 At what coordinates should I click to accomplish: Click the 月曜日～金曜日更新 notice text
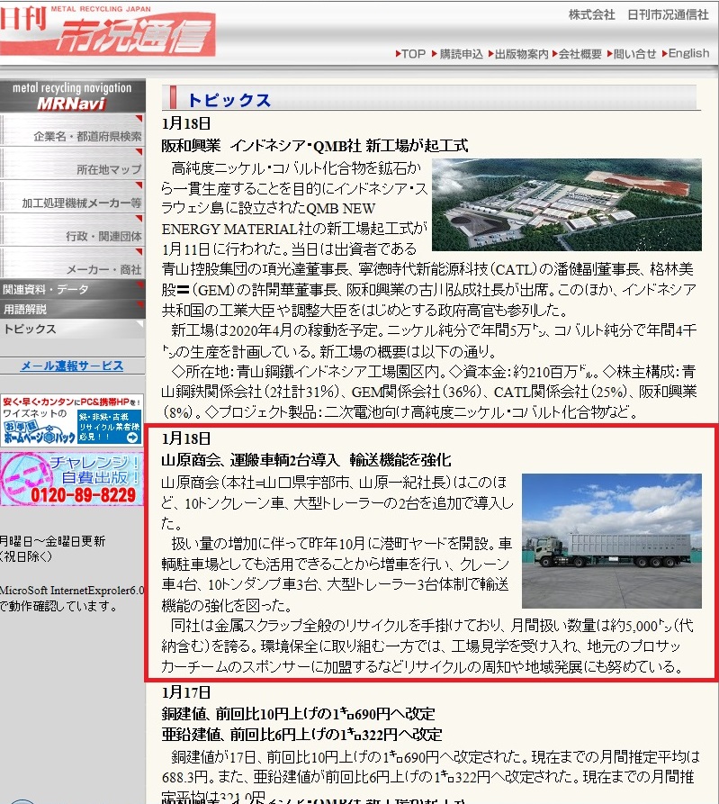53,541
